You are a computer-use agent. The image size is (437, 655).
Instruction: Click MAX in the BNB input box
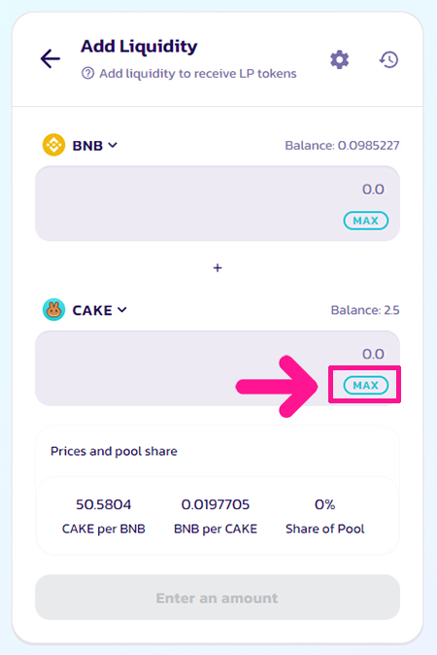tap(366, 221)
